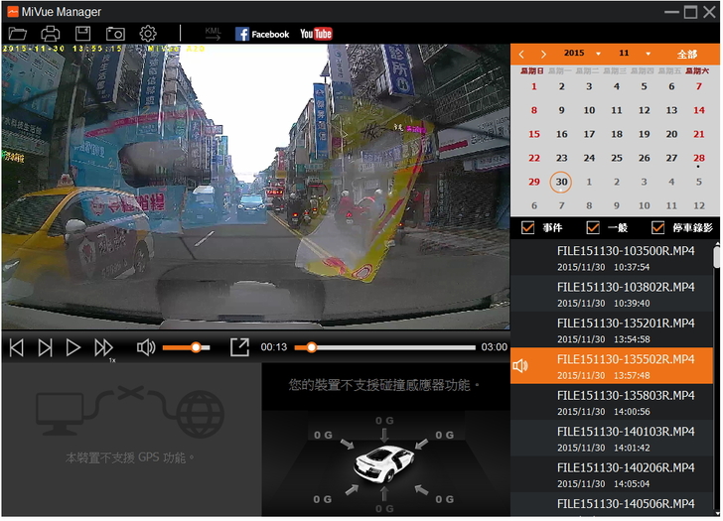Go to previous month arrow in calendar
This screenshot has height=521, width=723.
coord(521,54)
